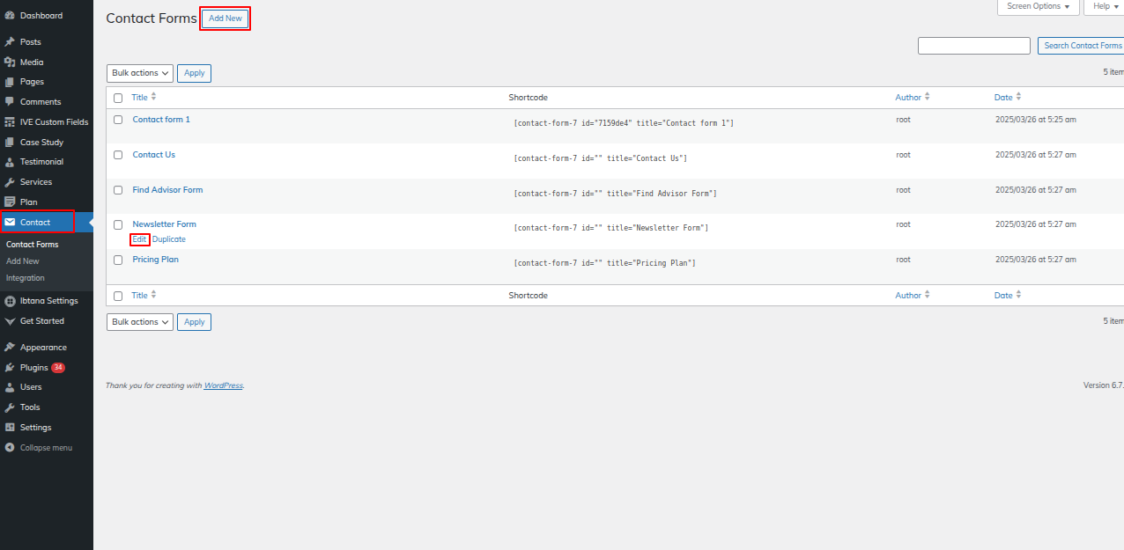Click the Users person icon

[10, 387]
